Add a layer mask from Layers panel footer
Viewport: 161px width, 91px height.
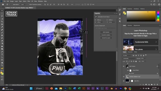tap(146, 85)
